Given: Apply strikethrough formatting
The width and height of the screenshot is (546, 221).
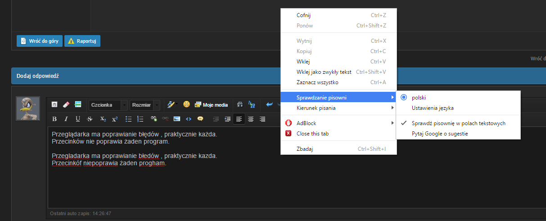Looking at the screenshot, I should [90, 119].
